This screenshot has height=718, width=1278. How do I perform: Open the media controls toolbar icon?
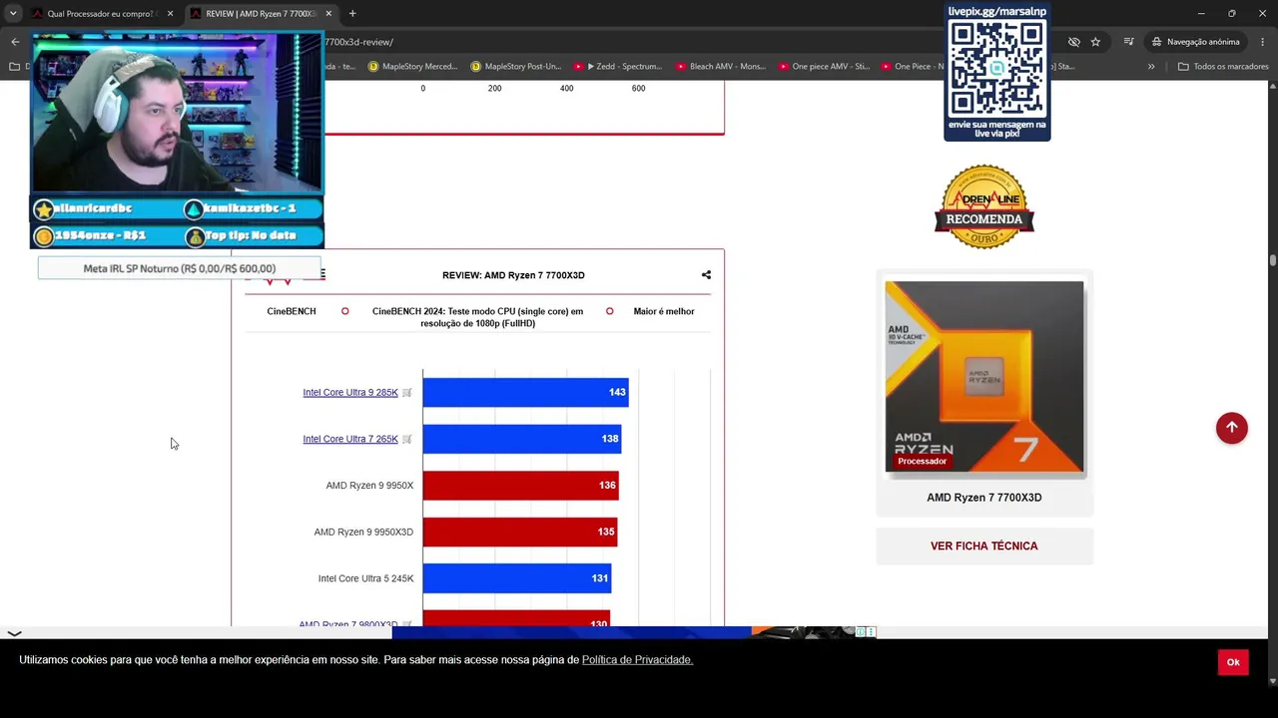click(1128, 42)
